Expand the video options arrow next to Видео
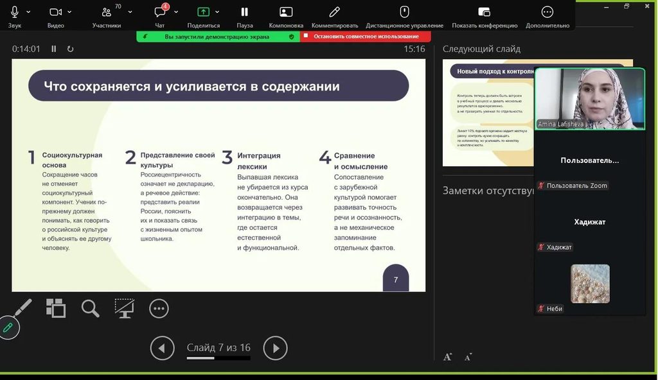658x380 pixels. tap(69, 12)
